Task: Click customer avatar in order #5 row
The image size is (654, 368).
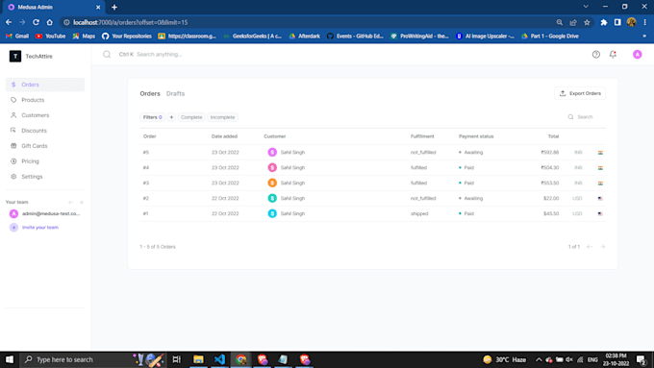Action: [272, 153]
